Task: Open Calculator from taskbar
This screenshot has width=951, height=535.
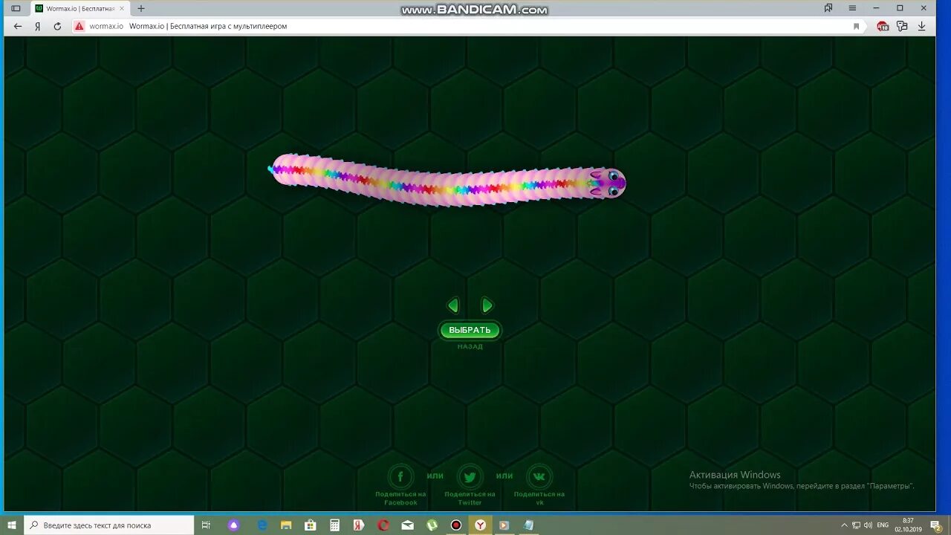Action: [335, 525]
